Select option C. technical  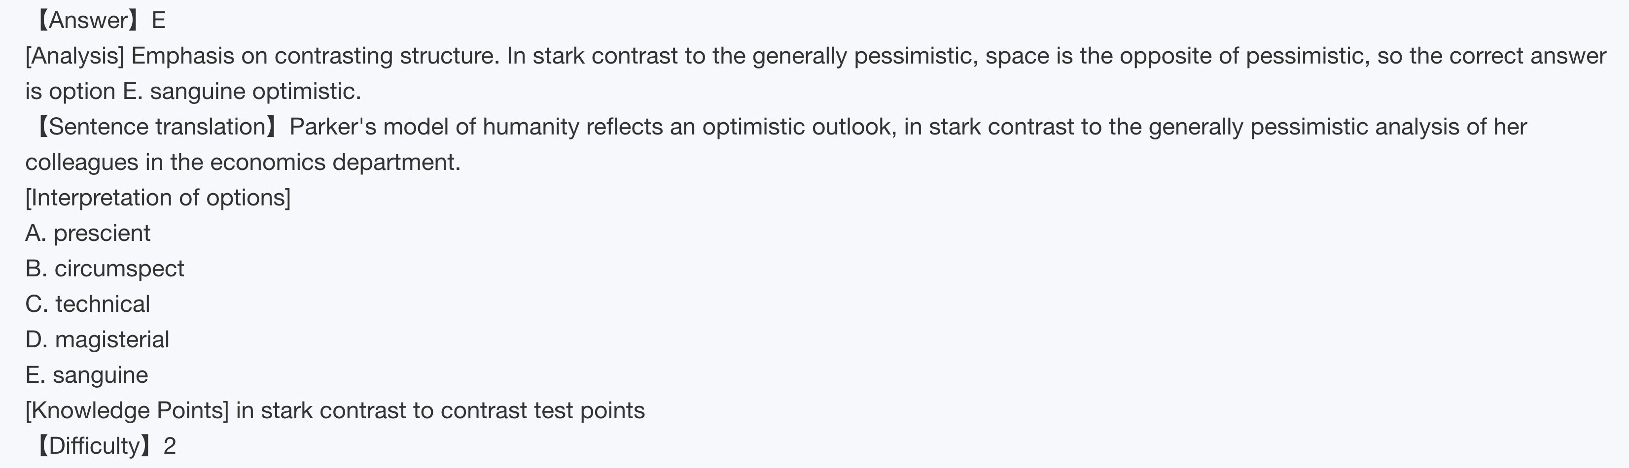[x=88, y=304]
